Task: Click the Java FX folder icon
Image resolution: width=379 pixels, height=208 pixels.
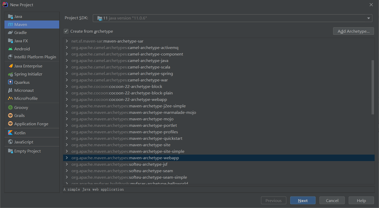Action: 10,41
